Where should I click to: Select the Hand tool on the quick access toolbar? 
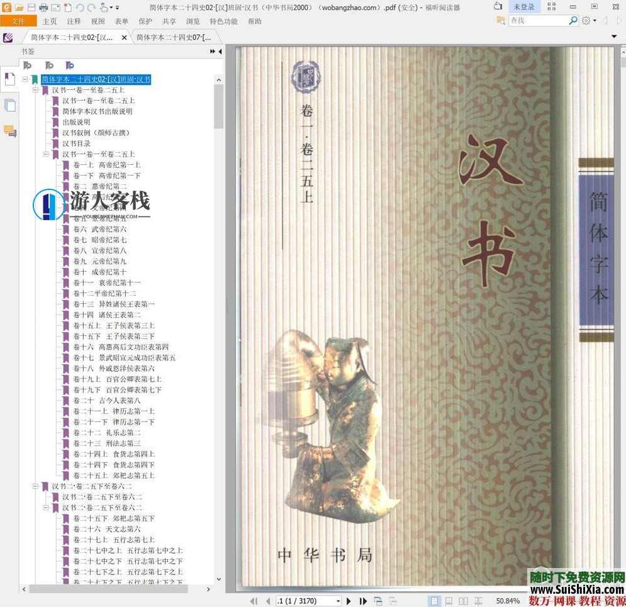tap(104, 8)
